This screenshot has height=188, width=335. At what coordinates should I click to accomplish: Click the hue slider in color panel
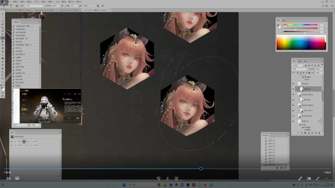301,25
